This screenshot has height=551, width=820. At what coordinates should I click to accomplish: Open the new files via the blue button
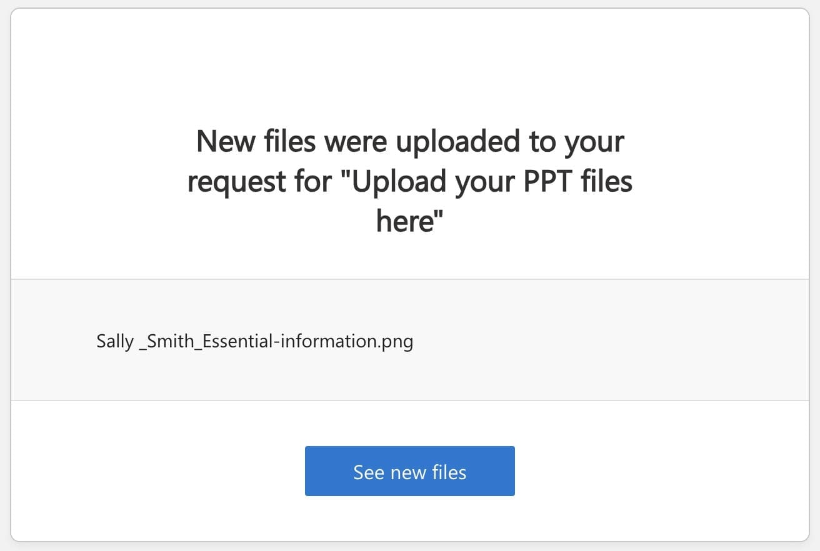[x=409, y=471]
